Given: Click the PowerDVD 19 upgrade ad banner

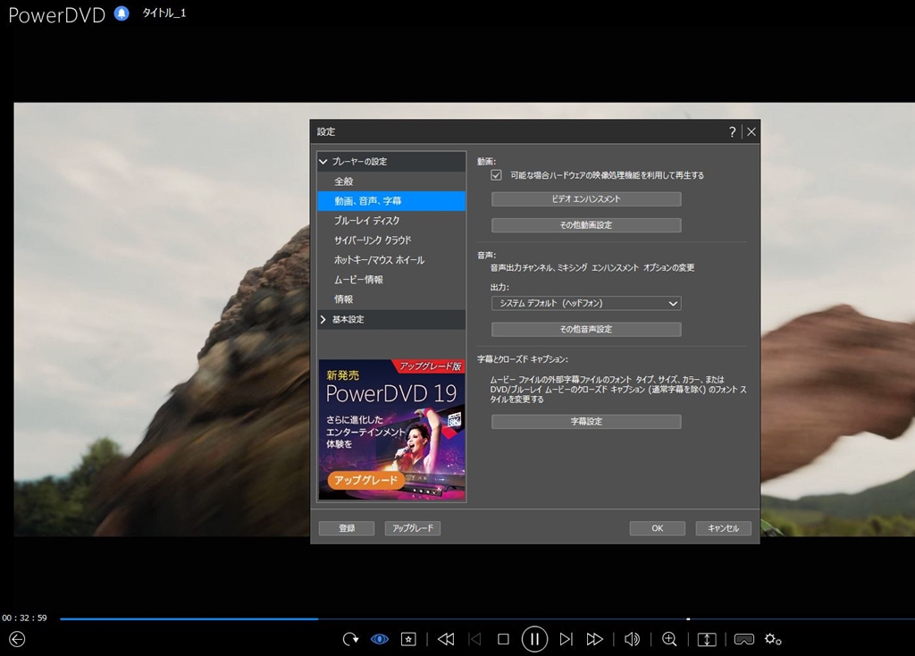Looking at the screenshot, I should [391, 430].
